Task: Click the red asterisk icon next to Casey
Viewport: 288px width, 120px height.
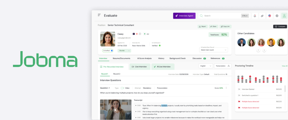Action: tap(137, 34)
